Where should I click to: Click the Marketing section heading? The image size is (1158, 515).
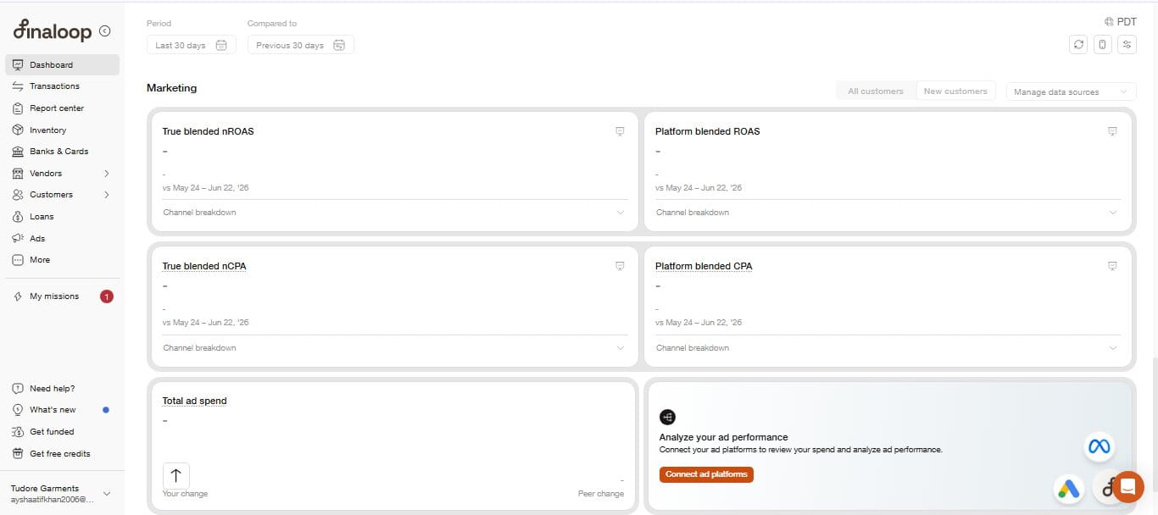(171, 88)
